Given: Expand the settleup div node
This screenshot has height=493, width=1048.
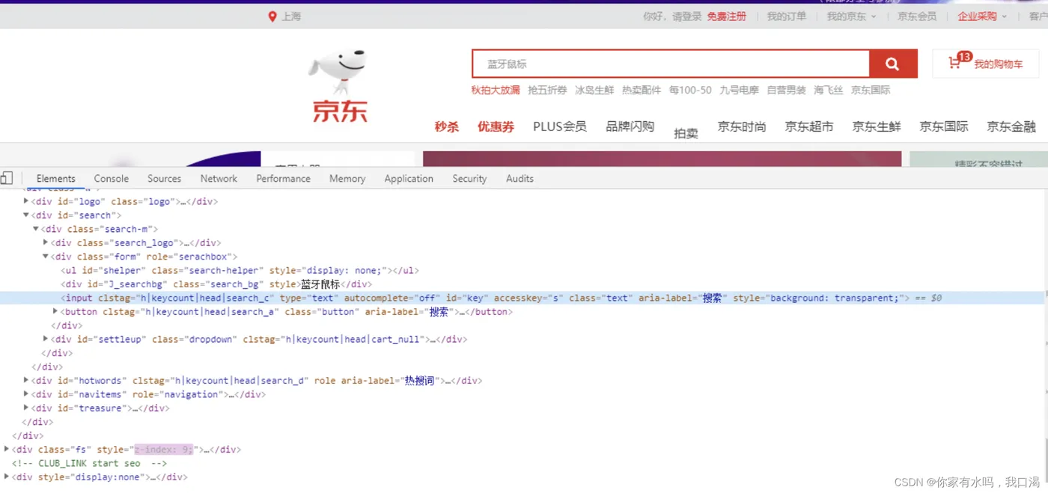Looking at the screenshot, I should (x=45, y=339).
